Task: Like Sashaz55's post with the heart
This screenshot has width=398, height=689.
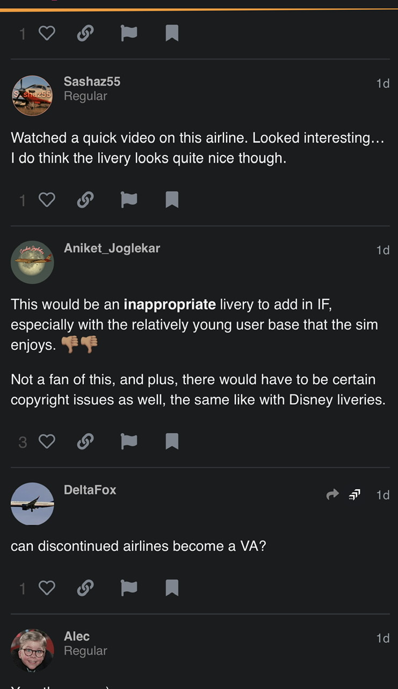Action: coord(47,200)
